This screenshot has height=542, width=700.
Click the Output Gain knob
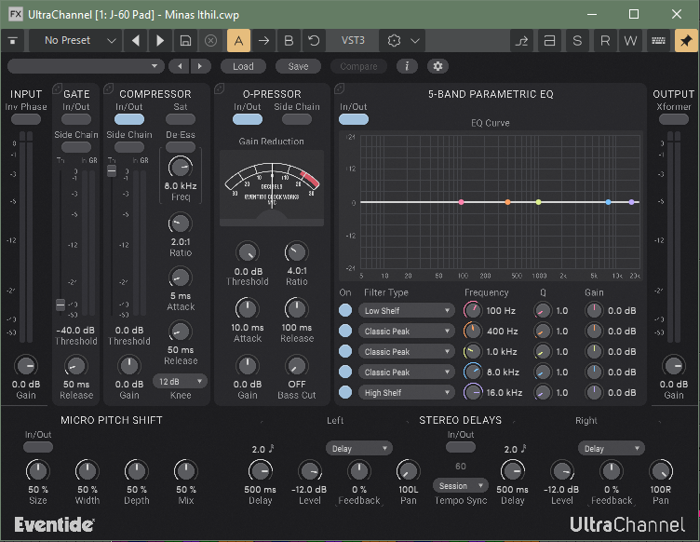click(673, 366)
